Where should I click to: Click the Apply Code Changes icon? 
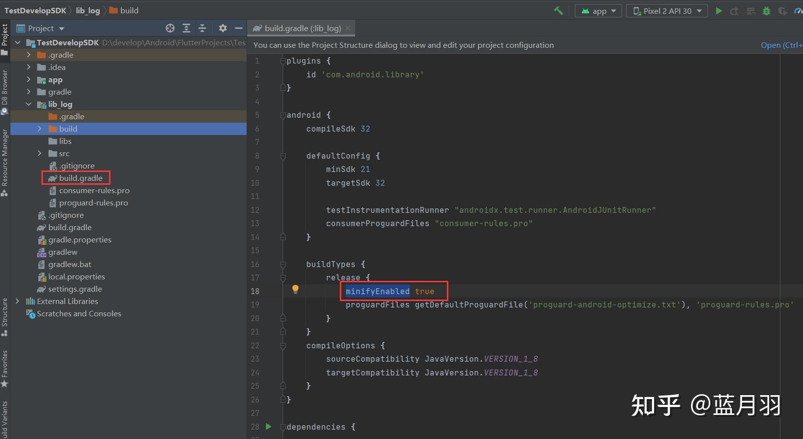[751, 11]
